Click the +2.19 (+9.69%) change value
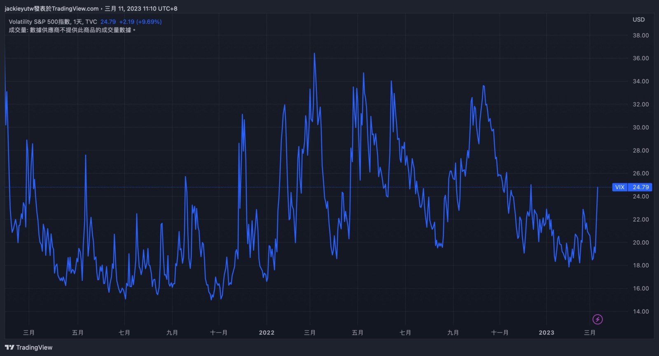Image resolution: width=659 pixels, height=356 pixels. point(140,22)
